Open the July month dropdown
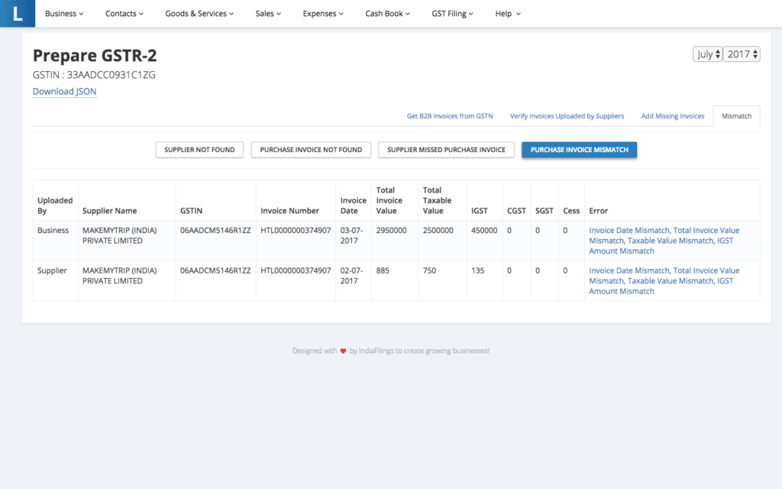 pos(706,53)
